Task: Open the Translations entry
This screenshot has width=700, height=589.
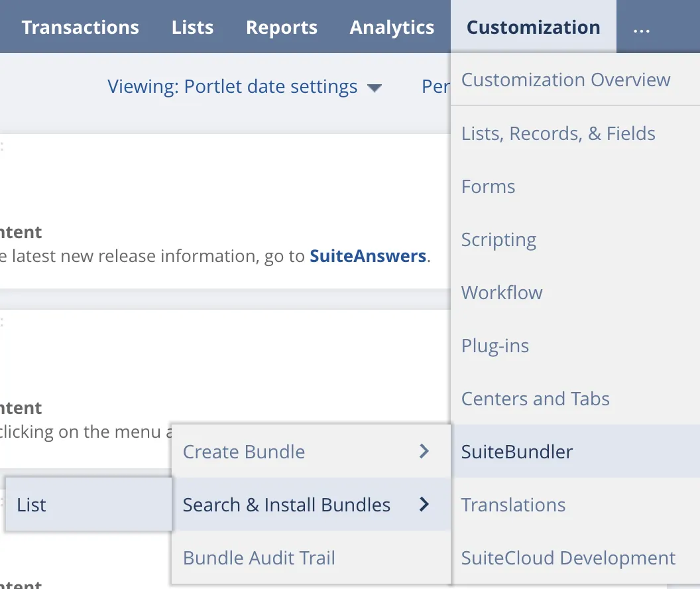Action: [x=575, y=505]
